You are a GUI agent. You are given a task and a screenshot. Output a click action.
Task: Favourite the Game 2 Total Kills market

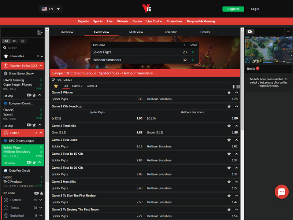(229, 126)
